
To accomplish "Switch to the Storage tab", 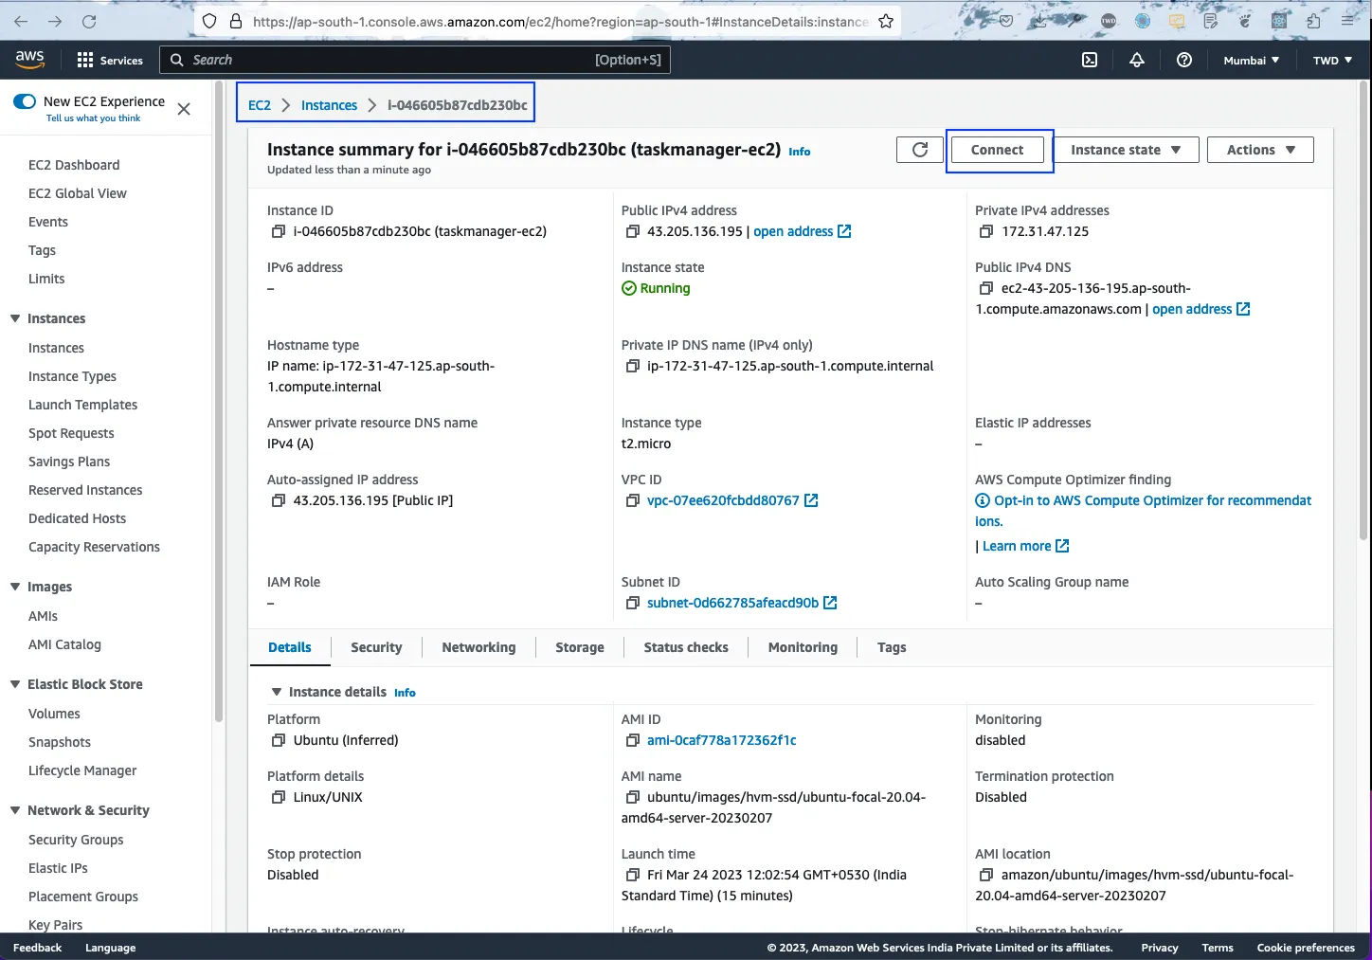I will [x=580, y=647].
